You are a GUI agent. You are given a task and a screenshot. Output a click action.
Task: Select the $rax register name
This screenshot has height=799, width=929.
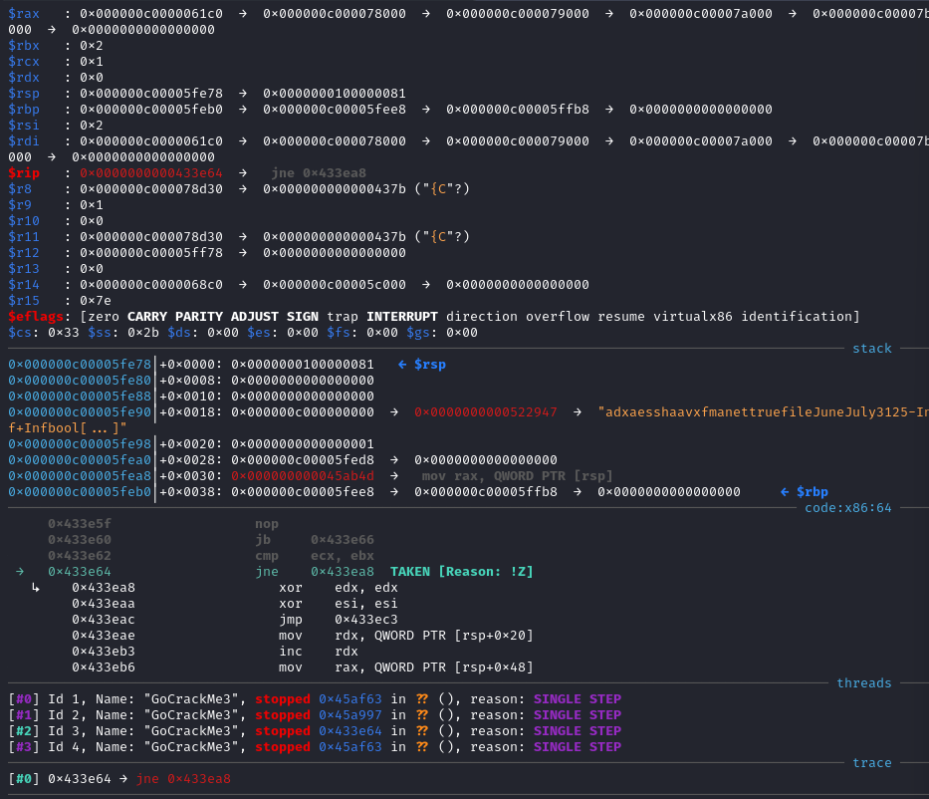click(x=24, y=13)
